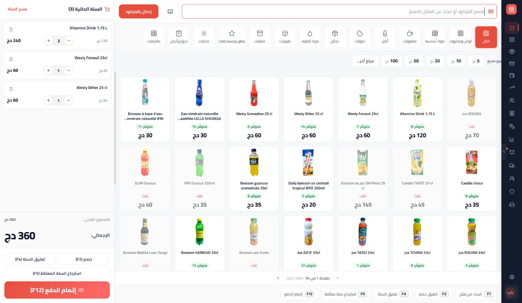Switch to the معلبات (canned) category
Viewport: 522px width, 303px height.
(x=260, y=37)
